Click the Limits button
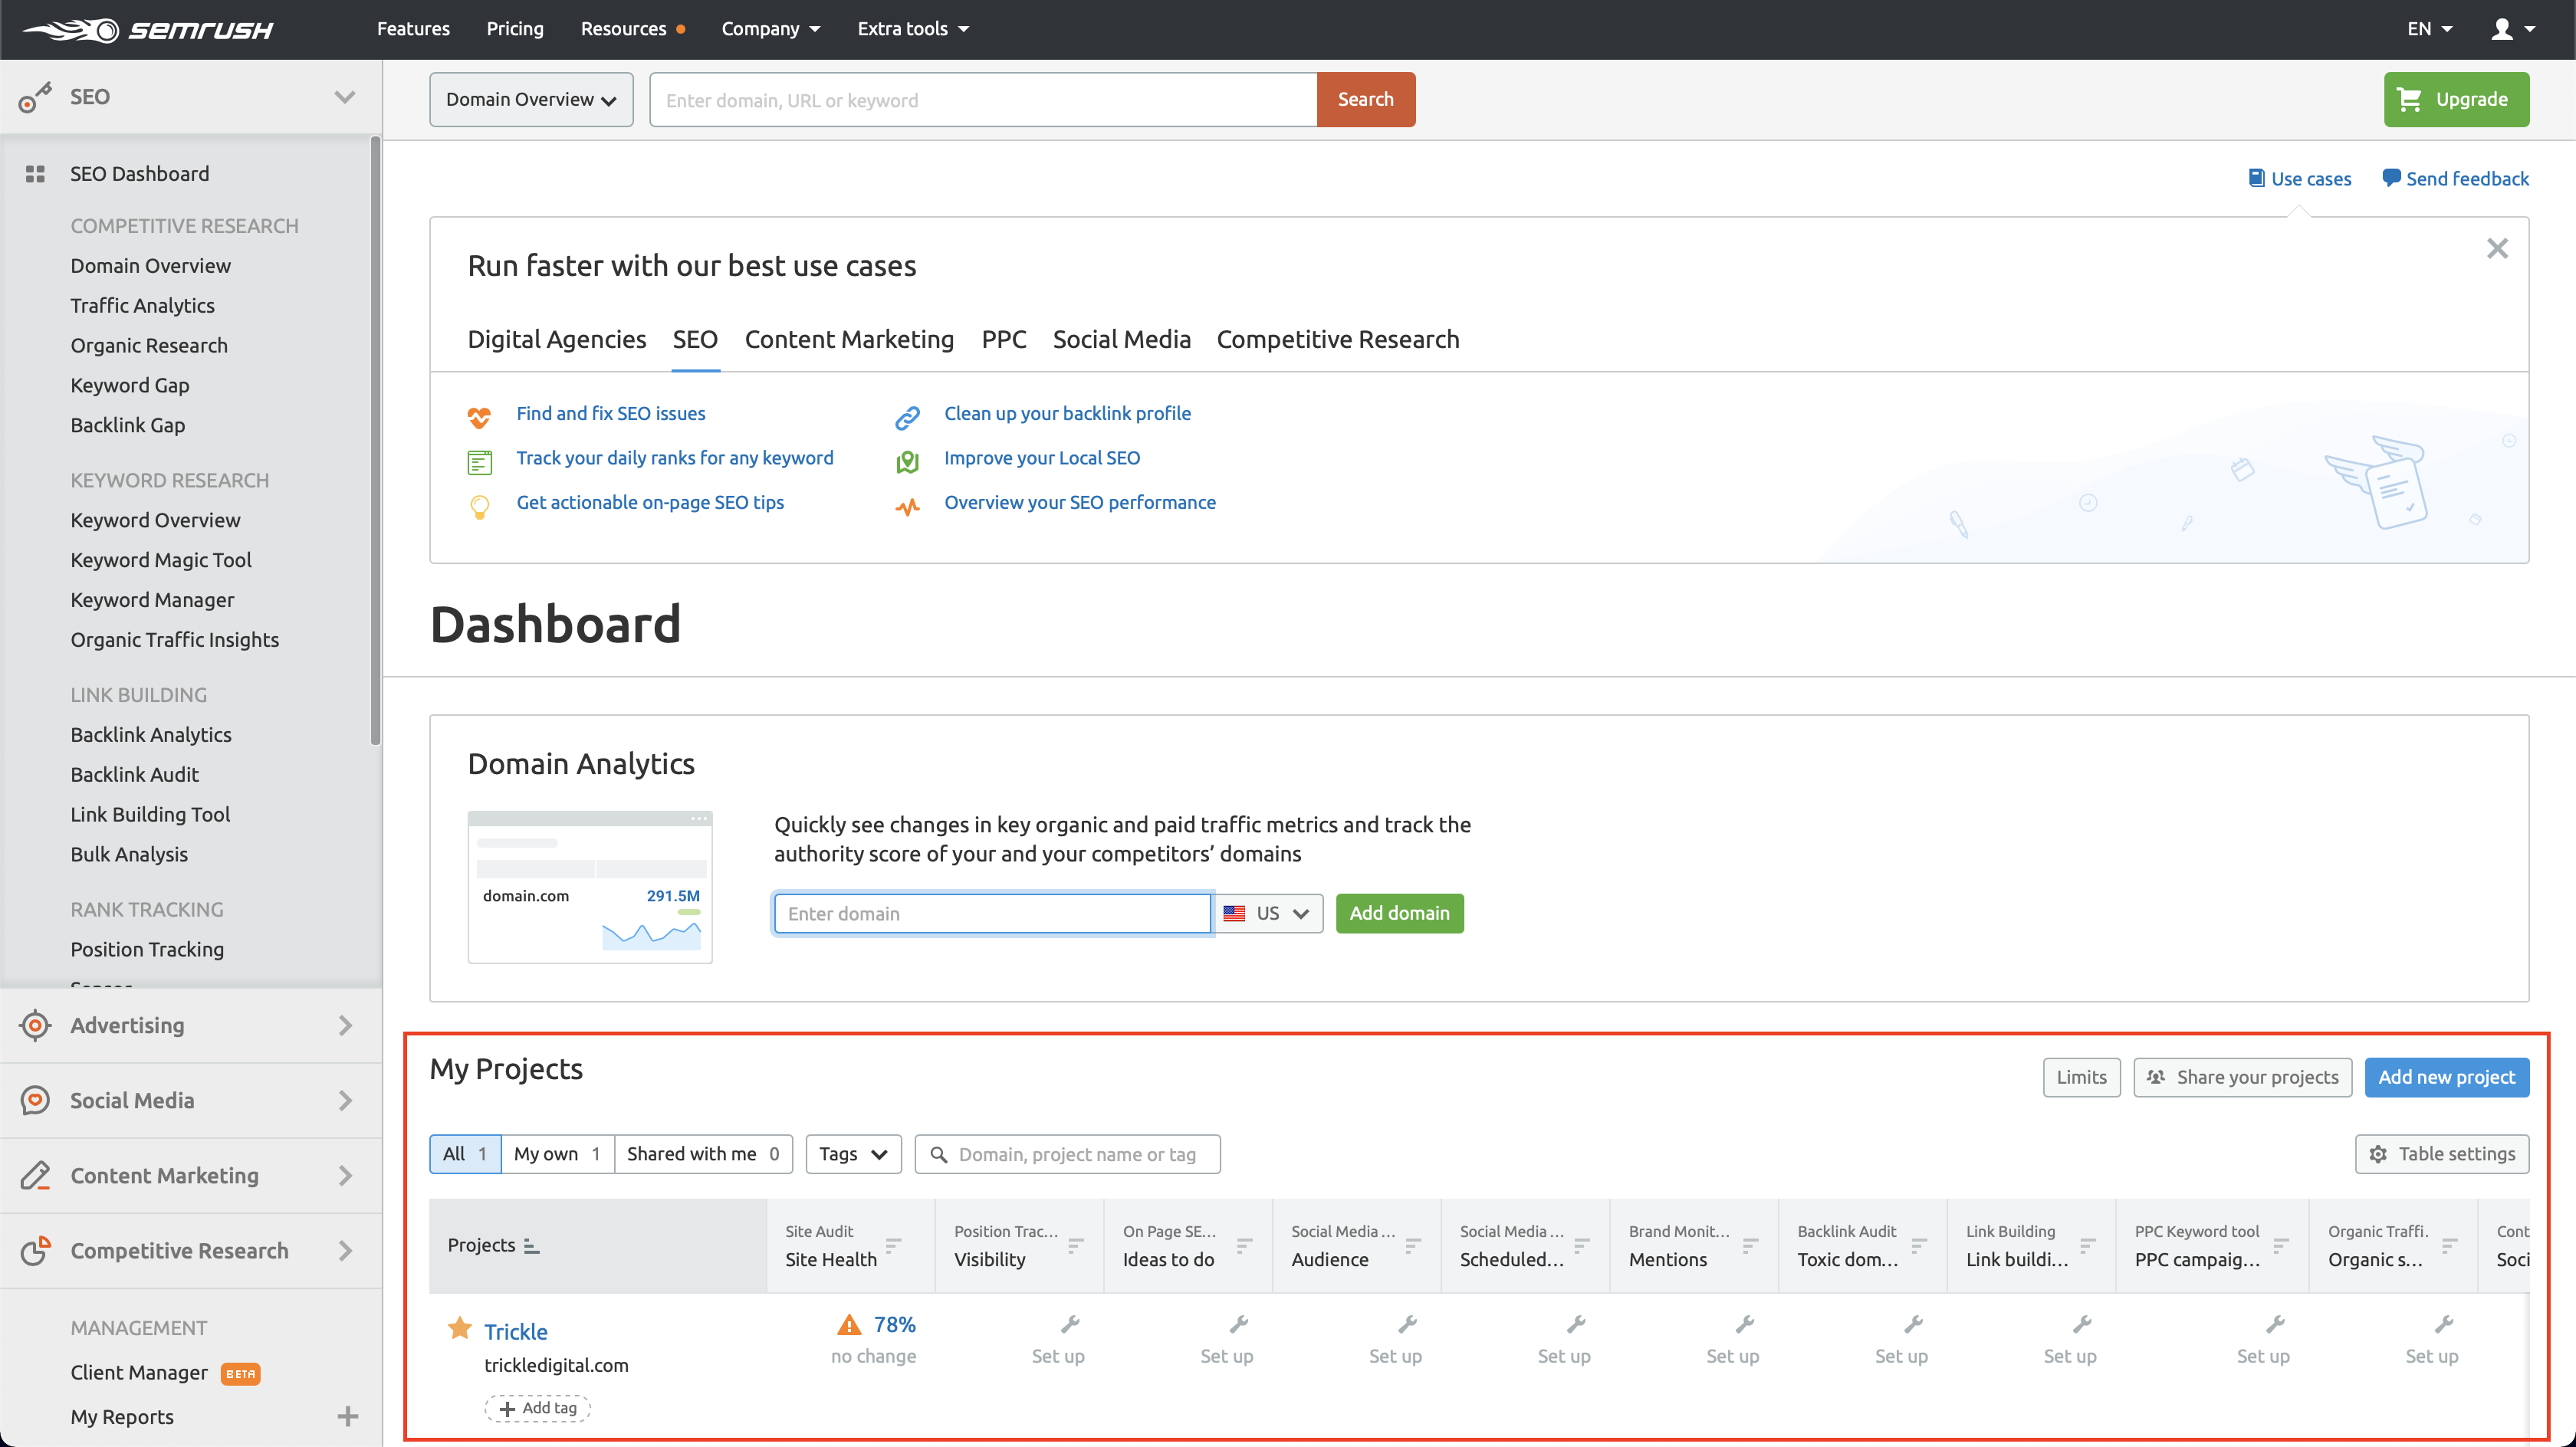 click(x=2081, y=1077)
